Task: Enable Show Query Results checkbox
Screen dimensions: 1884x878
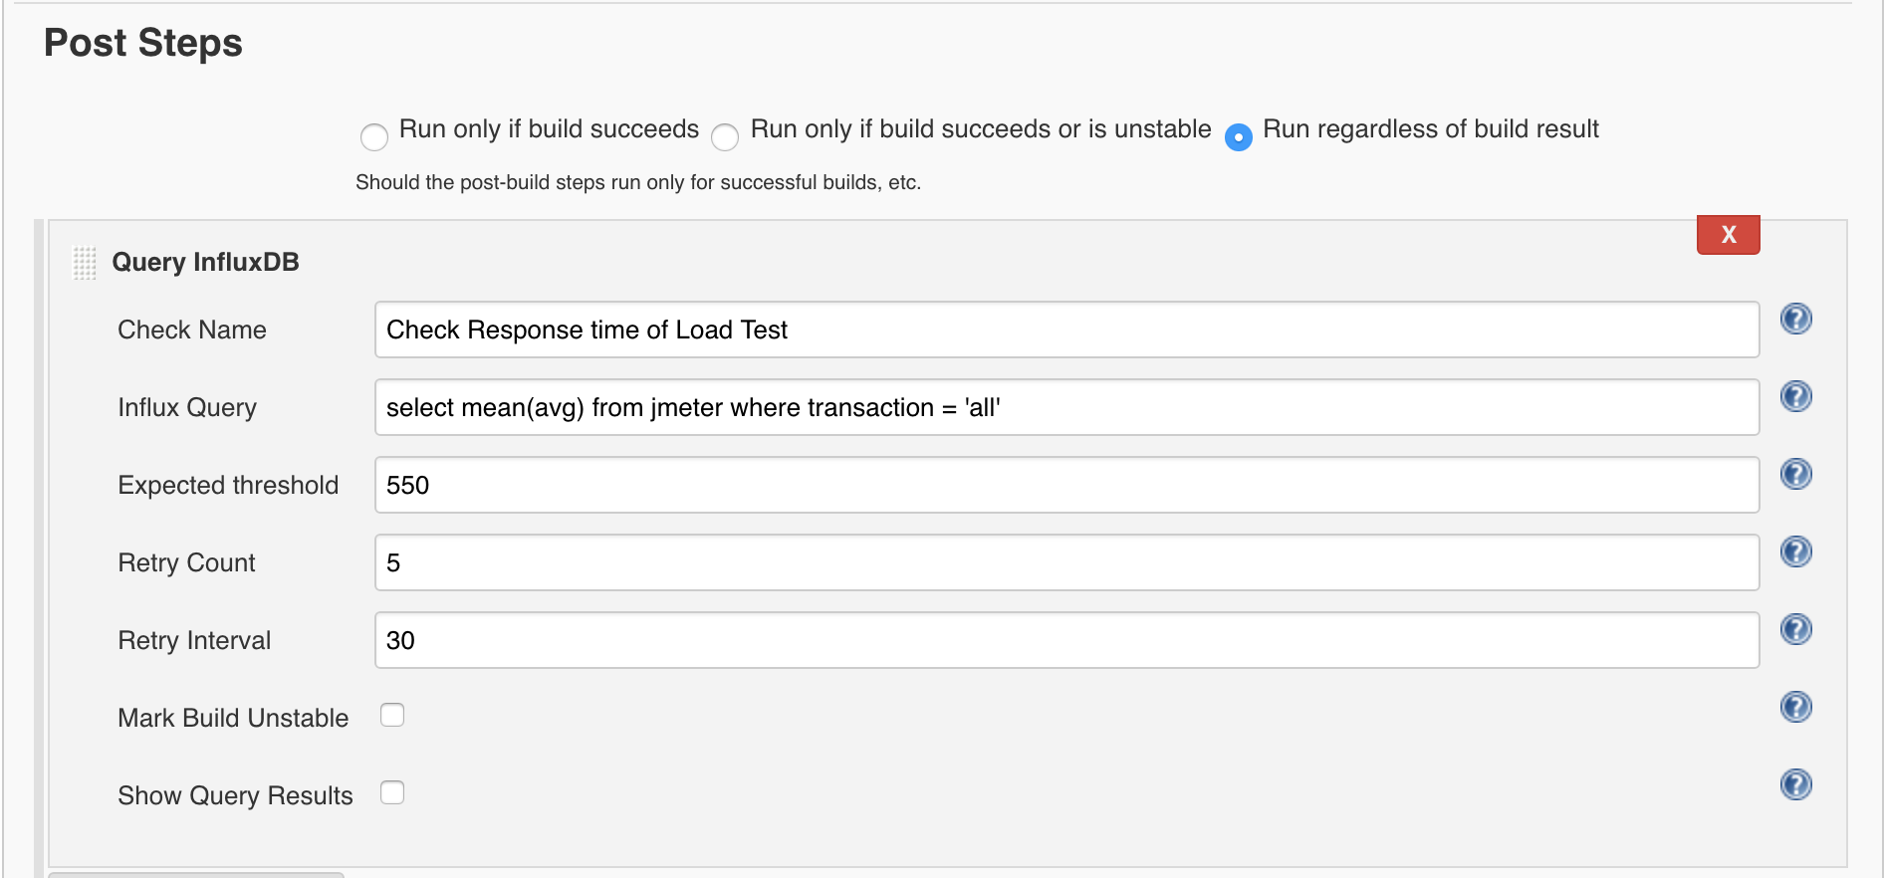Action: [x=392, y=793]
